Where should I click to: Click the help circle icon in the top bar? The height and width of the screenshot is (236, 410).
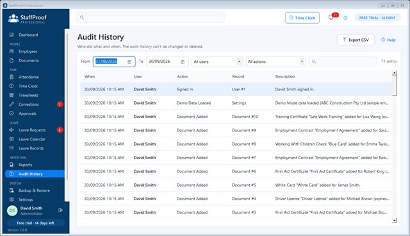pos(346,18)
